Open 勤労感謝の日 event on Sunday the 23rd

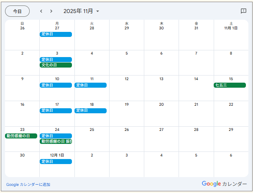tap(21, 136)
